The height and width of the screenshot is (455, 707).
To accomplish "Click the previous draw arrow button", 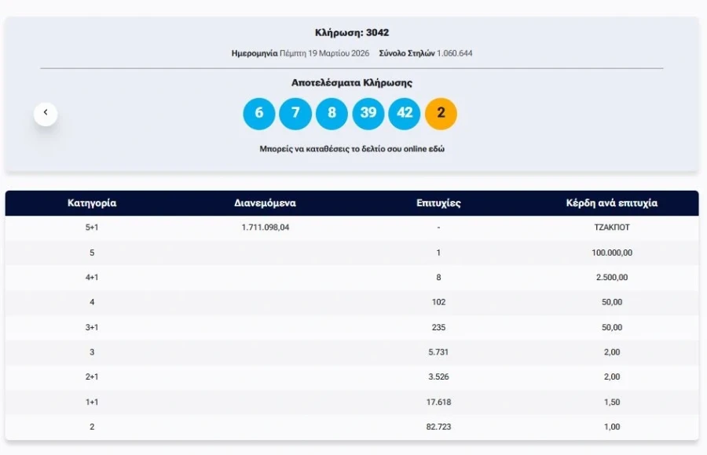I will click(x=46, y=113).
